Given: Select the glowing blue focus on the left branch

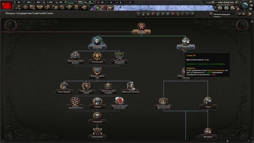Looking at the screenshot, I should 97,43.
